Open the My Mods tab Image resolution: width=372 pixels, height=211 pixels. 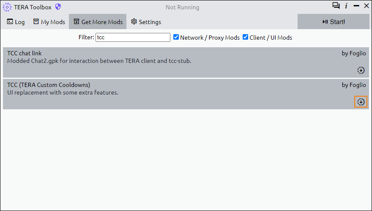(x=49, y=22)
